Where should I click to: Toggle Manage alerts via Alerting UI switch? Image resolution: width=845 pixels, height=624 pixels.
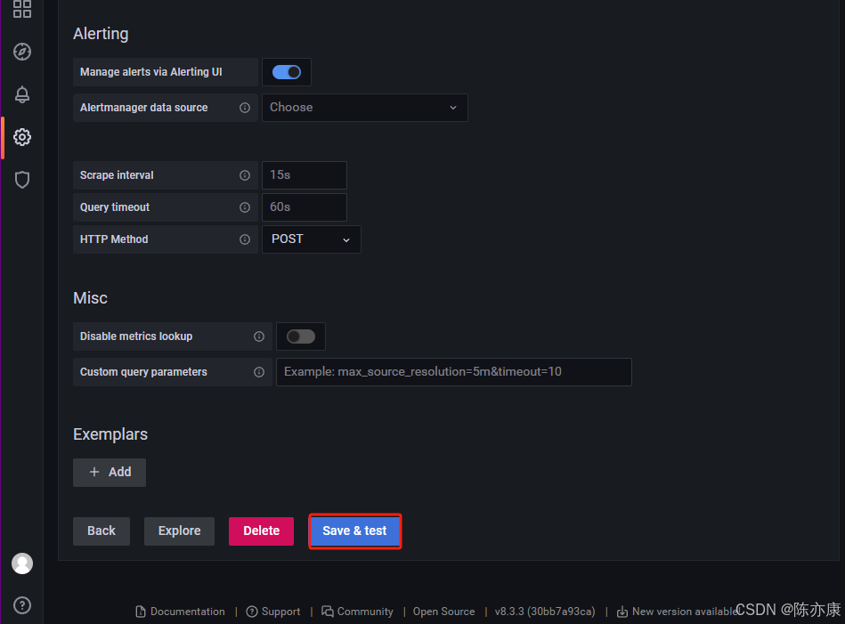287,72
